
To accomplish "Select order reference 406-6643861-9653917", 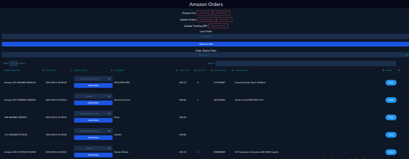I will coord(16,117).
